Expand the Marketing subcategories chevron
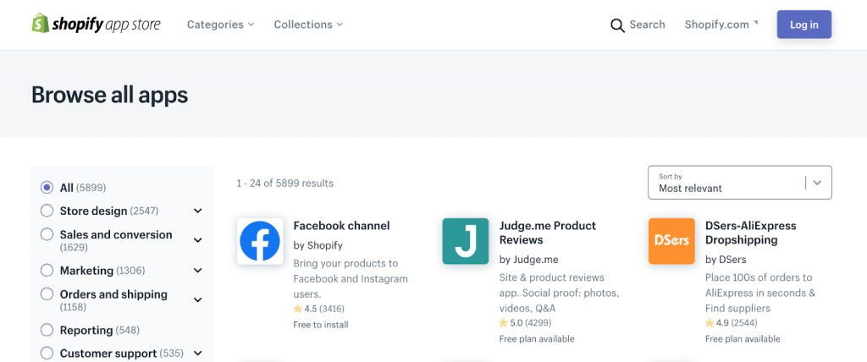 pyautogui.click(x=198, y=271)
